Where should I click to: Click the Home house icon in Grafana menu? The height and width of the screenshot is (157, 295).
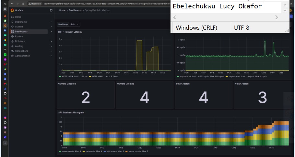pos(12,17)
